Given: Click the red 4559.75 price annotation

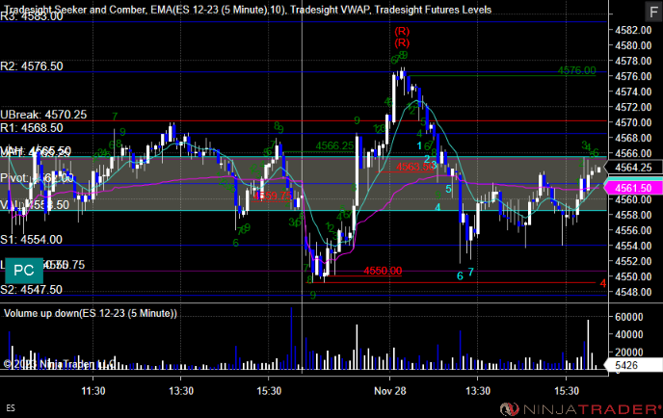Looking at the screenshot, I should tap(273, 196).
